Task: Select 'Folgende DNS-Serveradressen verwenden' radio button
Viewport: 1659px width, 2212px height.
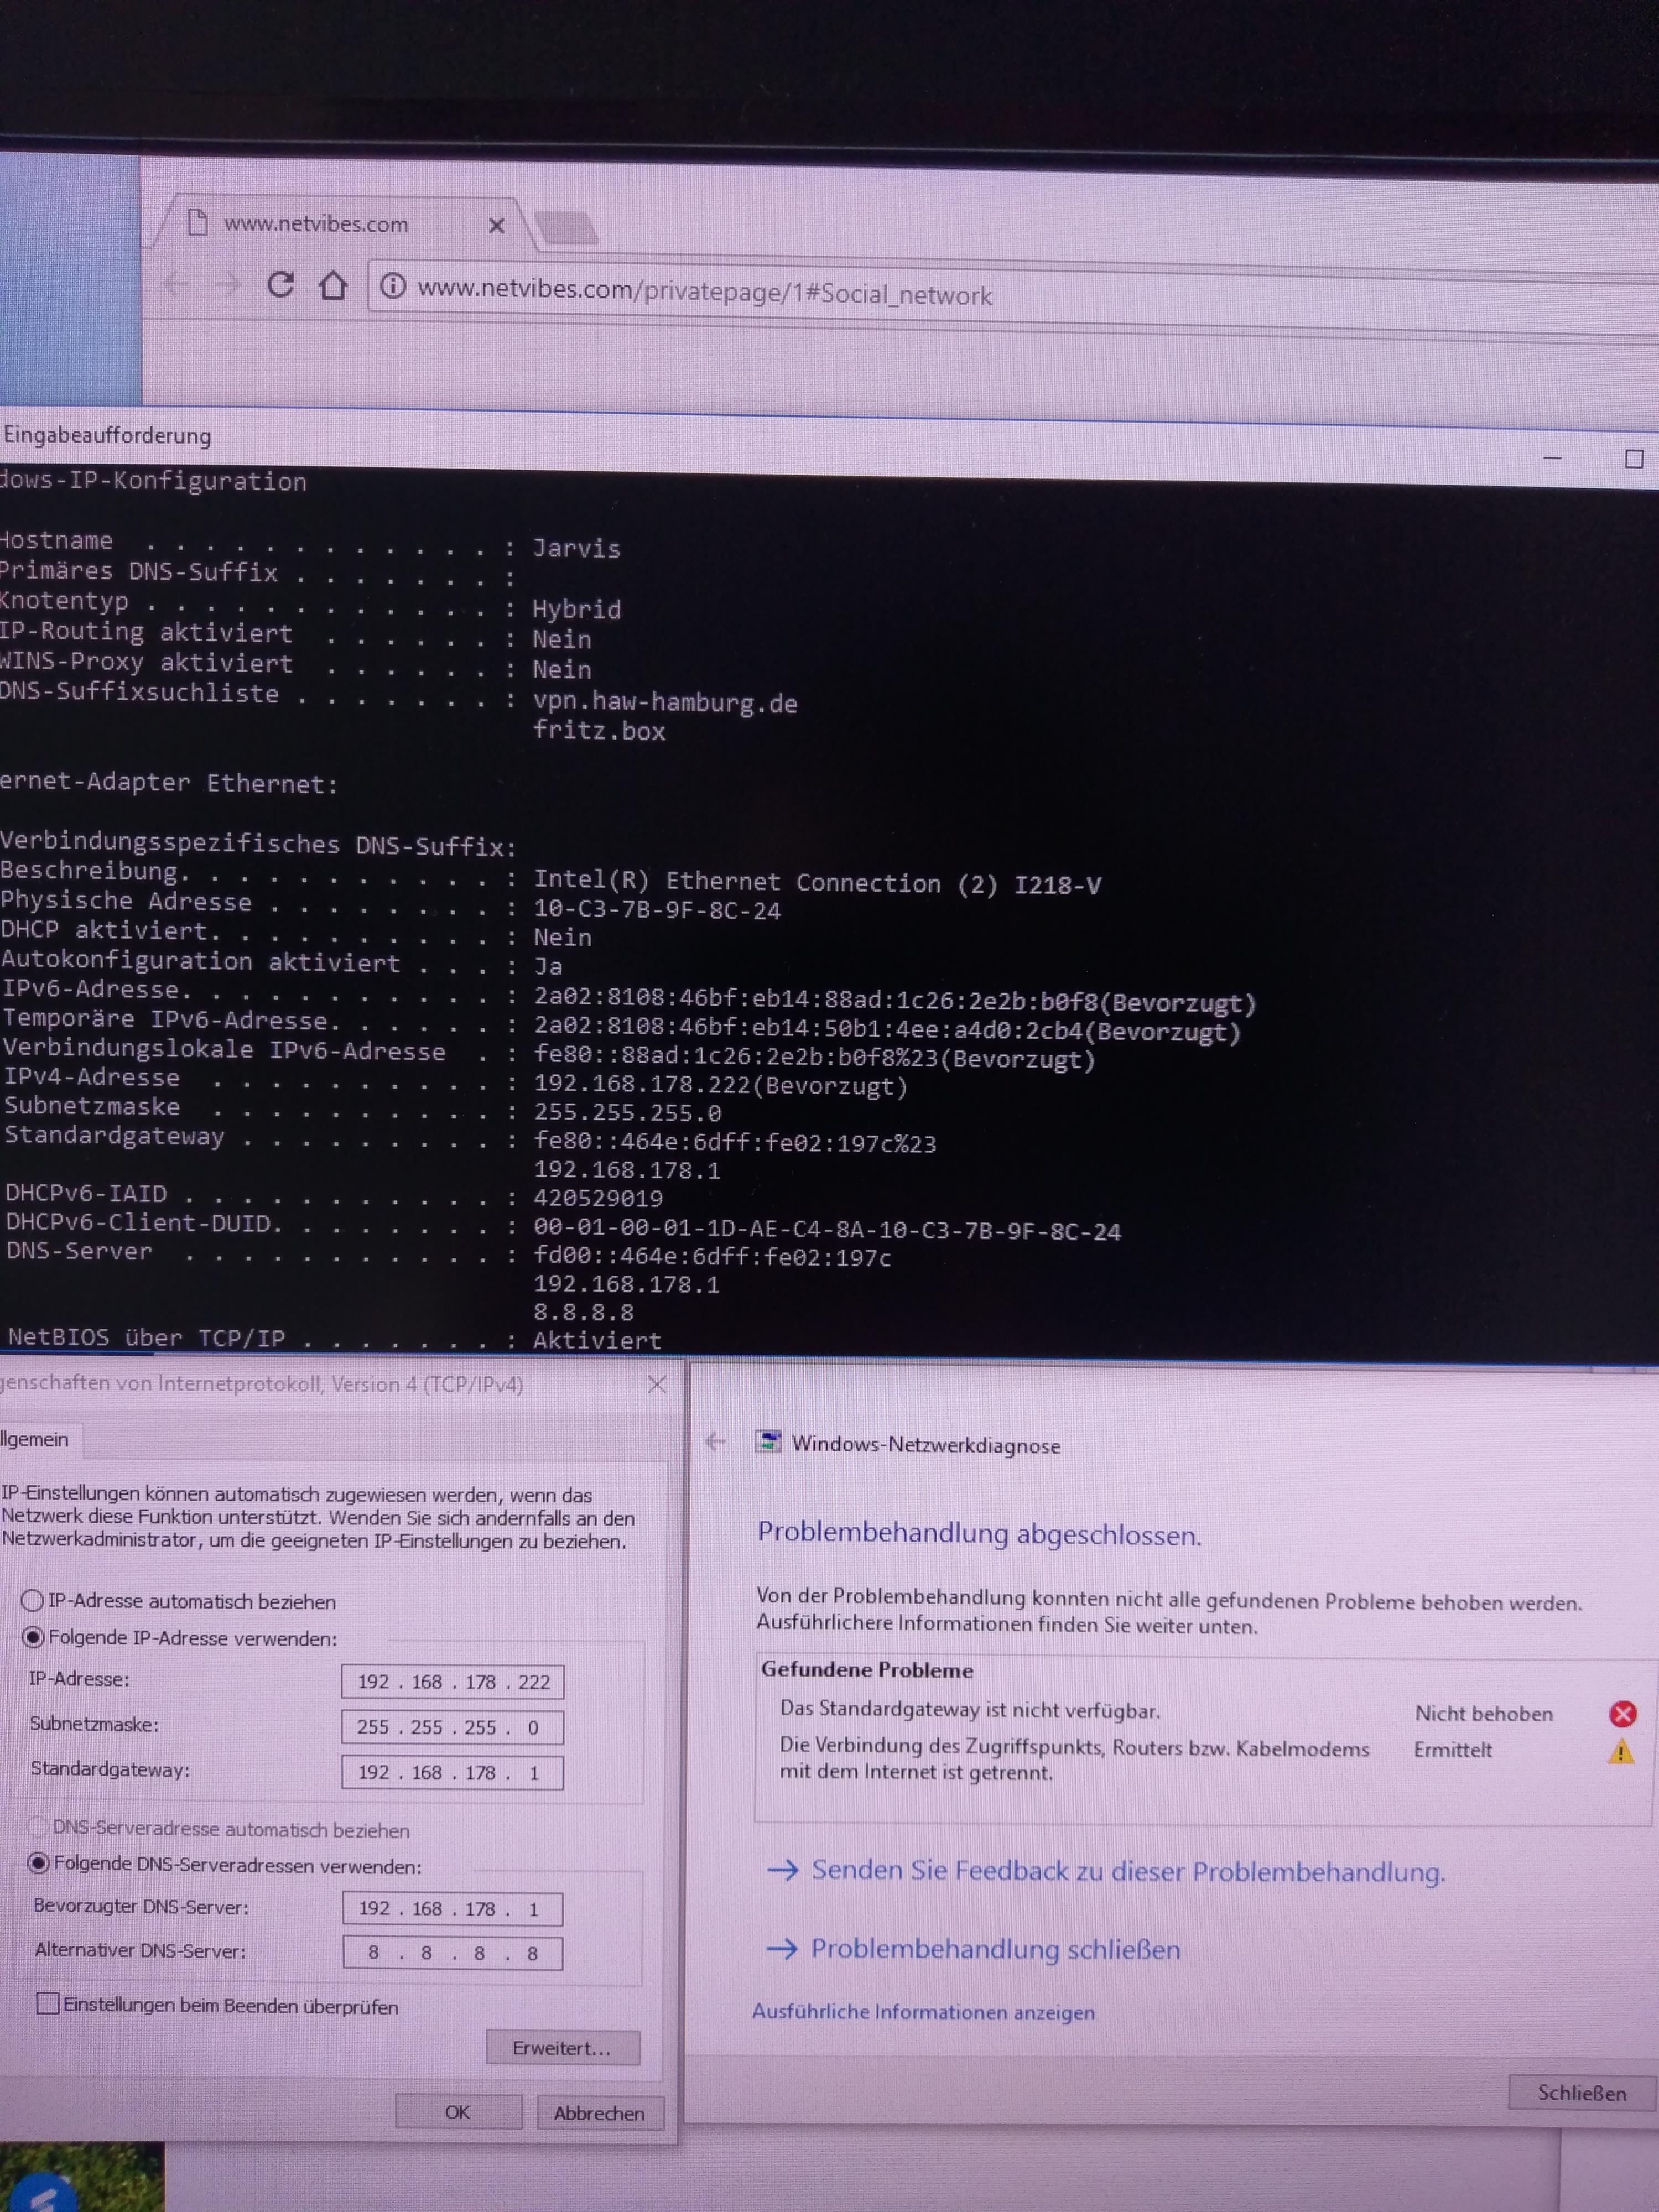Action: point(39,1863)
